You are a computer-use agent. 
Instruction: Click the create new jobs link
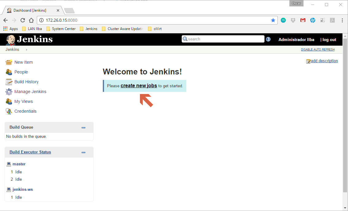[x=139, y=86]
